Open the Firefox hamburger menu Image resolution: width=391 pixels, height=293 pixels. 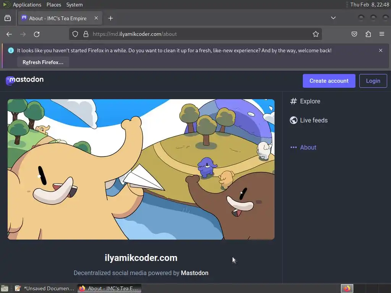[382, 34]
